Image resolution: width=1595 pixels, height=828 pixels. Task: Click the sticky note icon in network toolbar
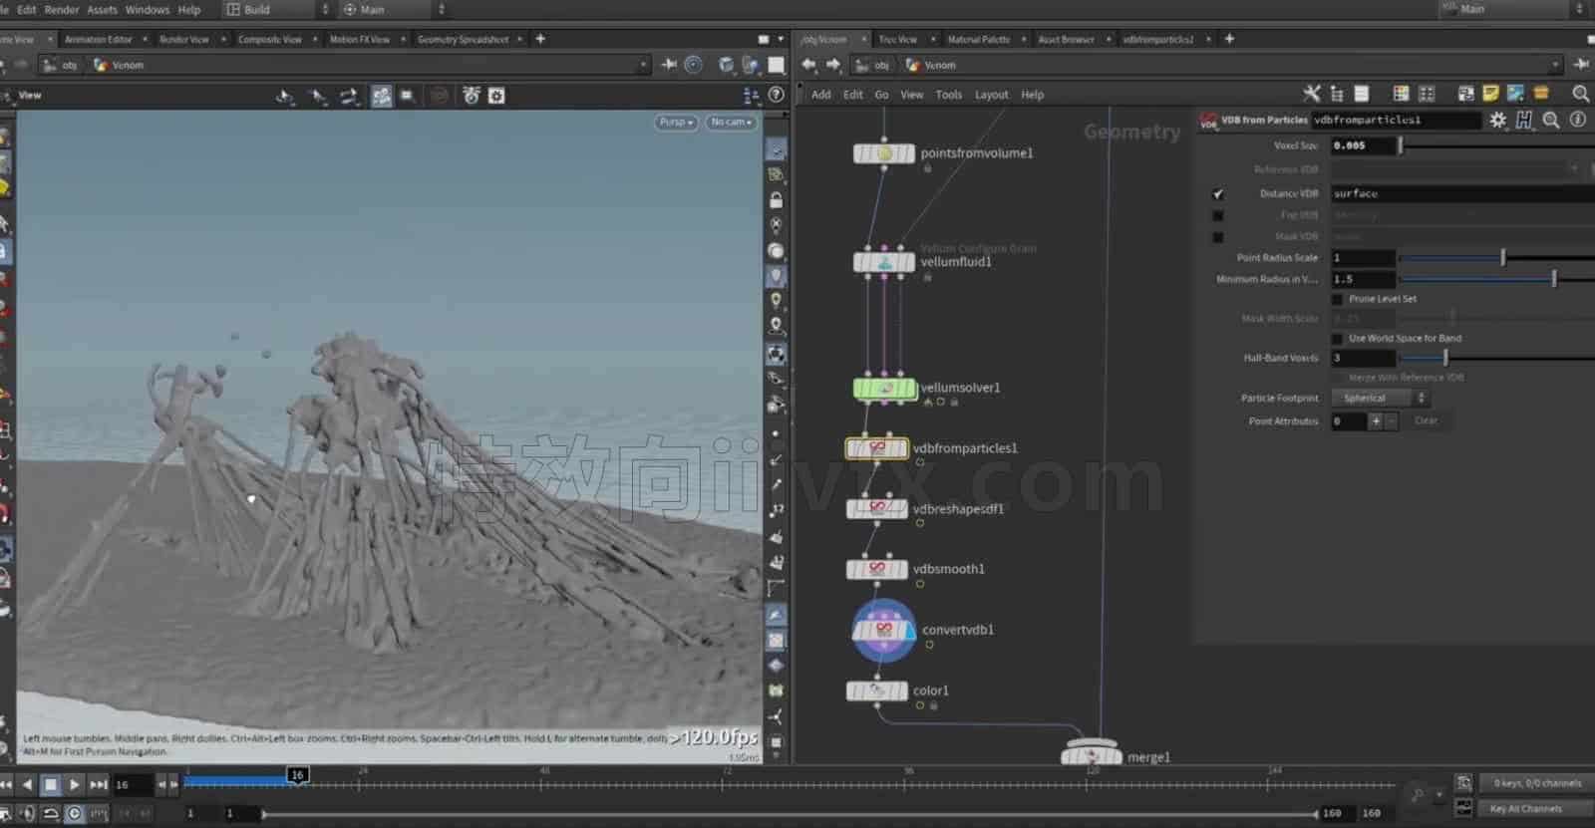pos(1490,94)
